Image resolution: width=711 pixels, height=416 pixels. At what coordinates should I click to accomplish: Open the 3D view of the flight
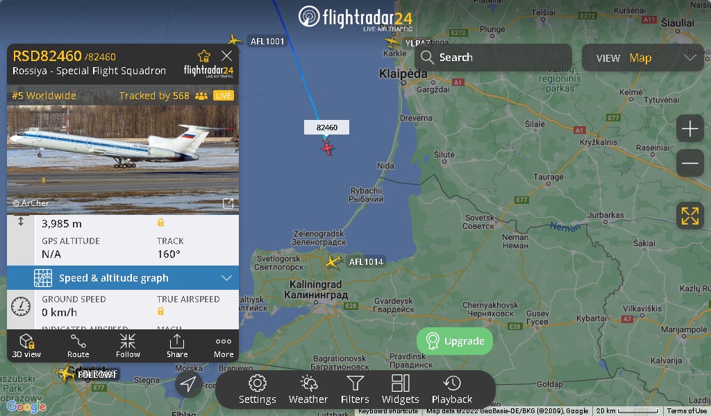point(26,346)
